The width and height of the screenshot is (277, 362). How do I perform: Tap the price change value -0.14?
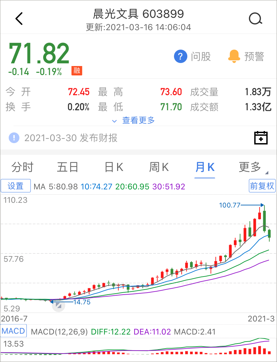pyautogui.click(x=19, y=72)
